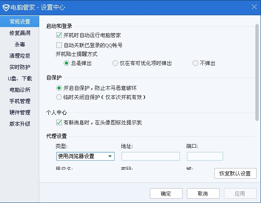Click the 电脑管家 shield logo icon
The height and width of the screenshot is (203, 261).
pyautogui.click(x=6, y=8)
